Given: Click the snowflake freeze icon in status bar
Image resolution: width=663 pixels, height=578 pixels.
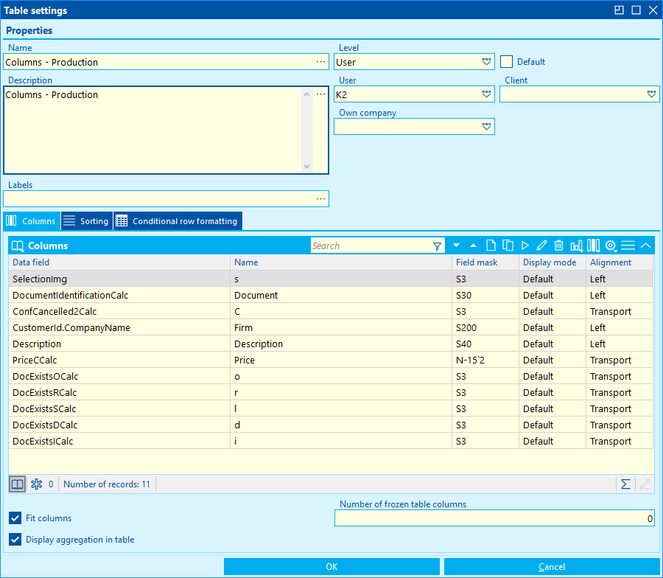Looking at the screenshot, I should [35, 484].
